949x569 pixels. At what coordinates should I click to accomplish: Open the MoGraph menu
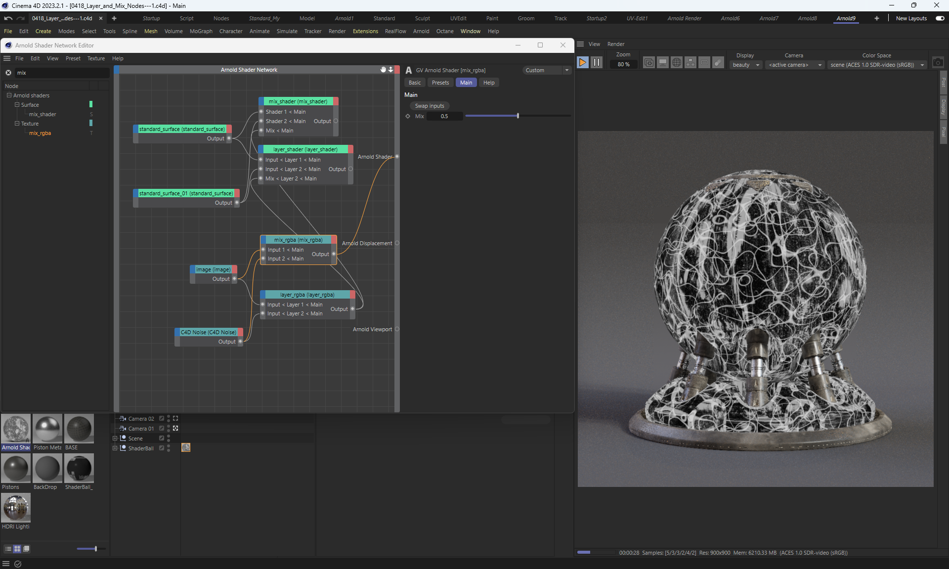201,31
